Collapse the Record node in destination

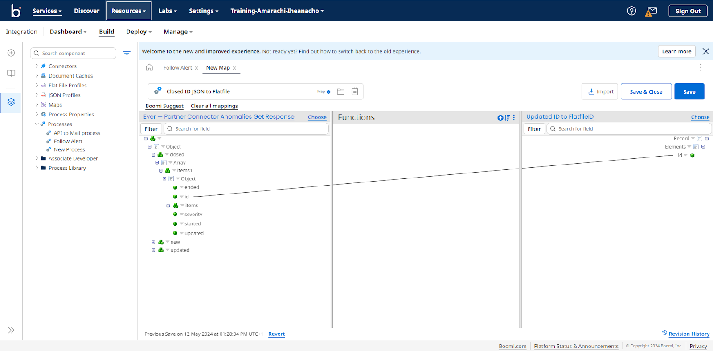click(707, 139)
